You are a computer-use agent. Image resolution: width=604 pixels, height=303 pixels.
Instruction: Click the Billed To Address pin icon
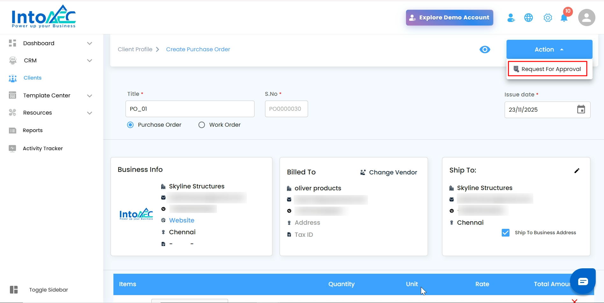pyautogui.click(x=289, y=223)
